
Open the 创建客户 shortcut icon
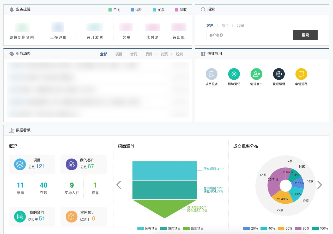(x=256, y=74)
